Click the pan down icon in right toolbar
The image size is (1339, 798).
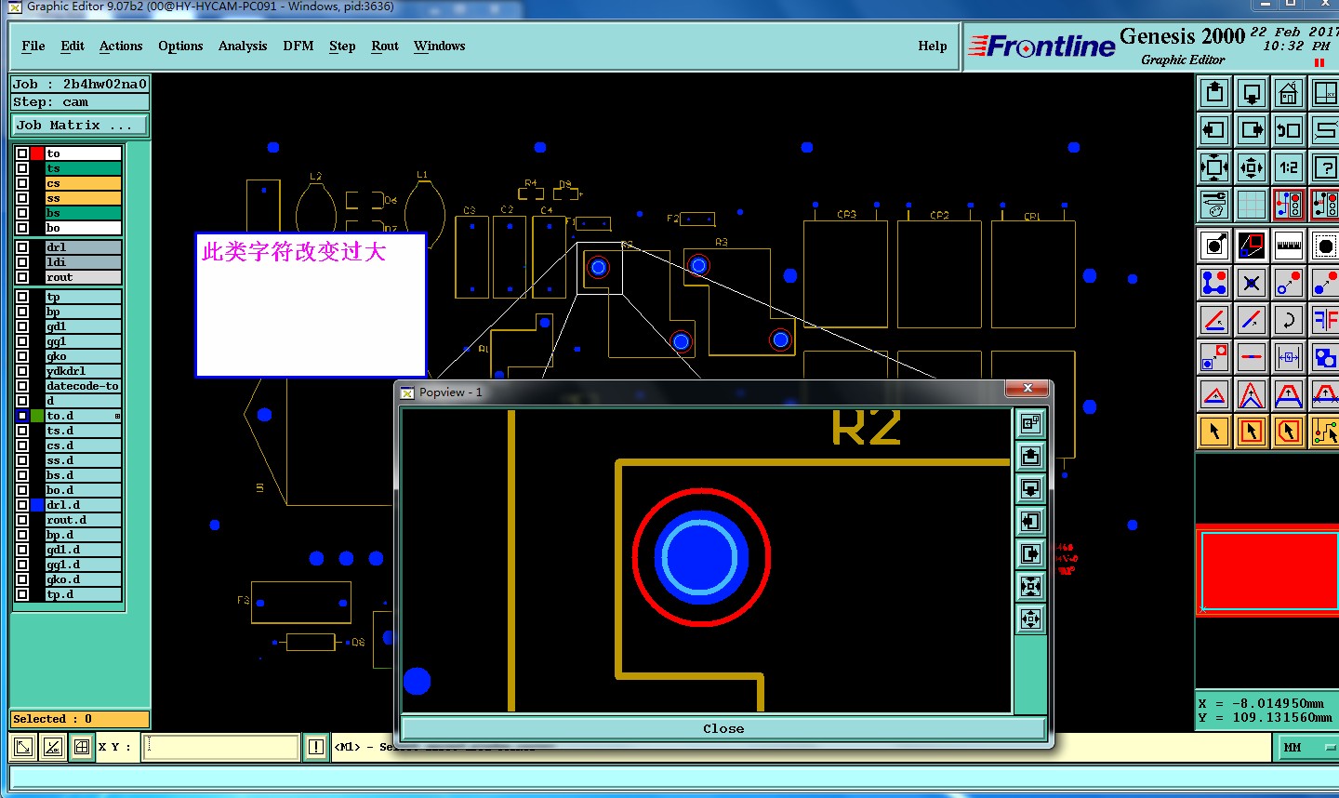1252,93
